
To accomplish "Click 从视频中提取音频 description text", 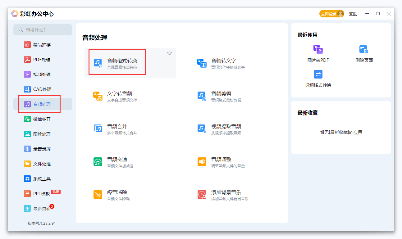I will (x=226, y=133).
